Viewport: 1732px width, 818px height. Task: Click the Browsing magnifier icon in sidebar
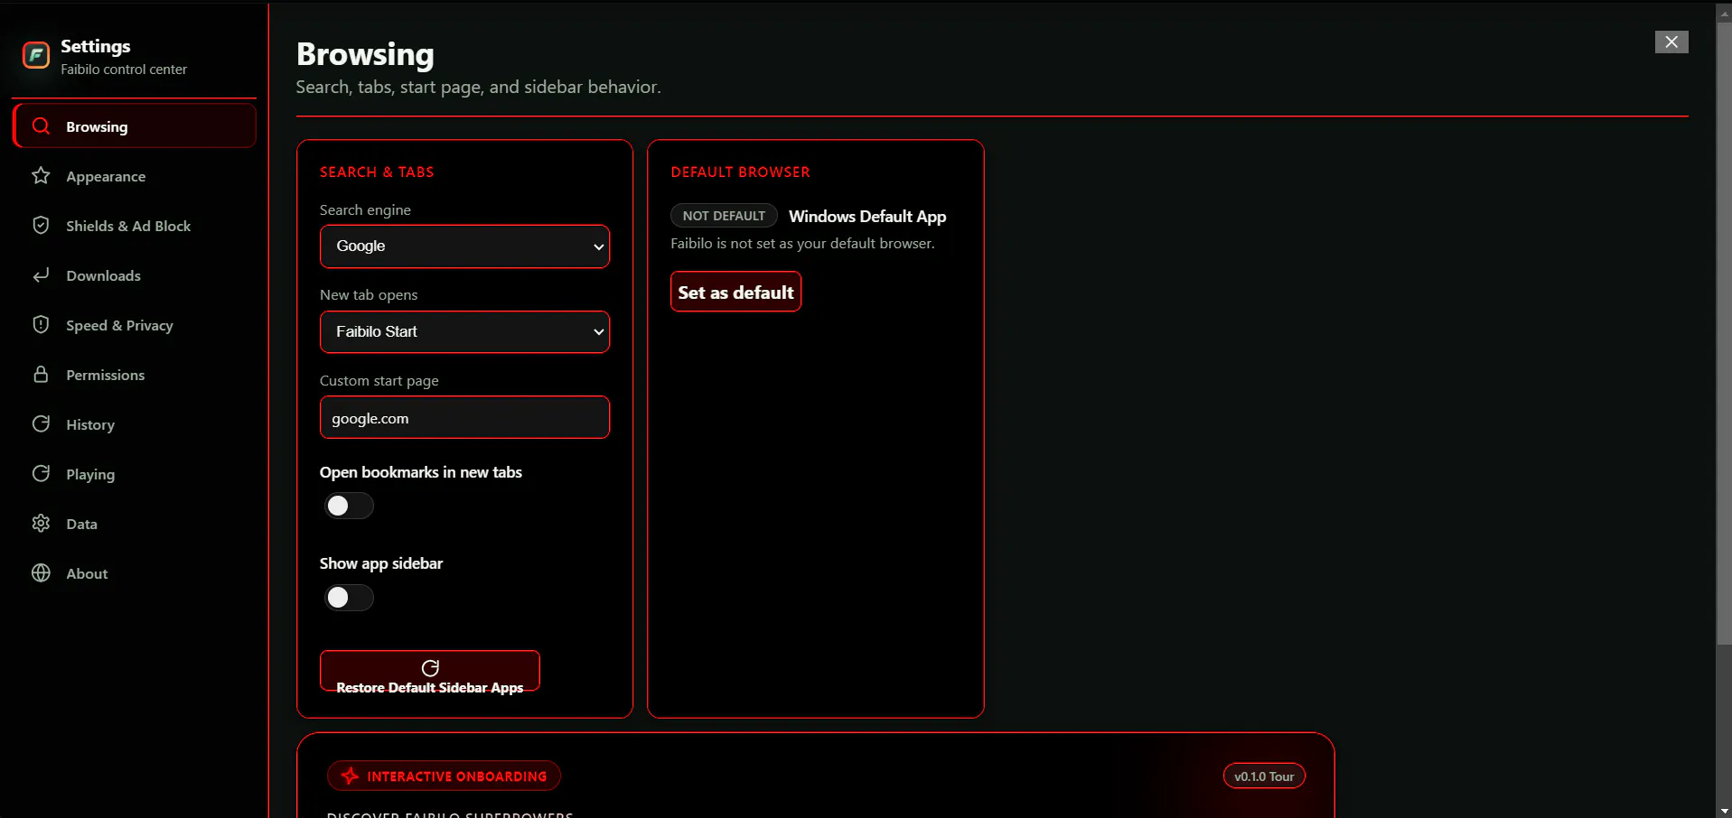click(41, 126)
